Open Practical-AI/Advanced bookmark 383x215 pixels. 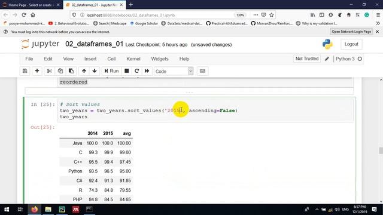227,23
